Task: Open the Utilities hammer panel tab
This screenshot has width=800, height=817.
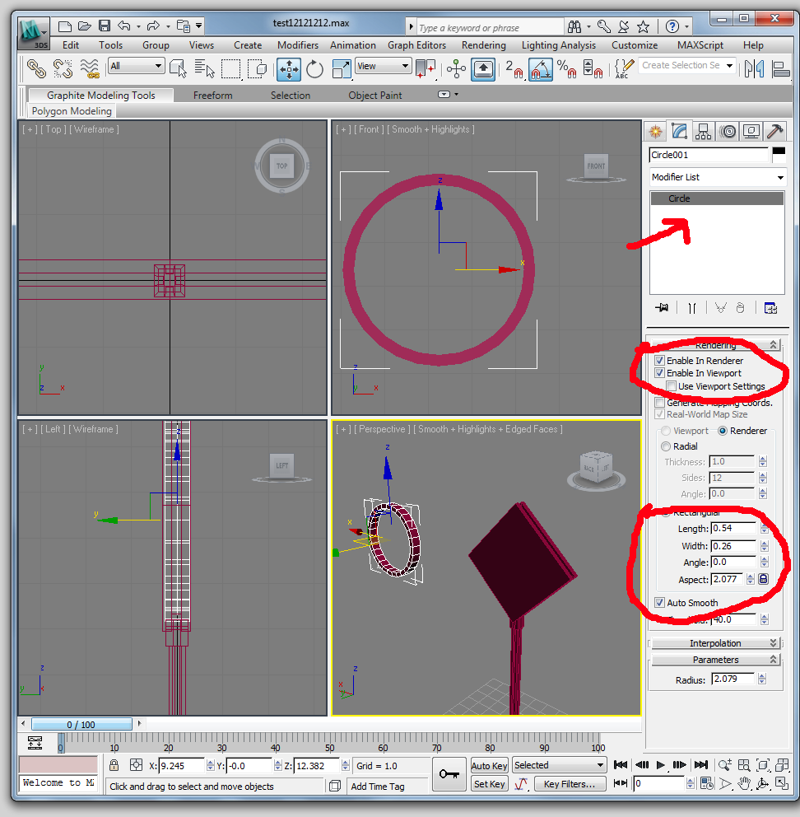Action: (774, 131)
